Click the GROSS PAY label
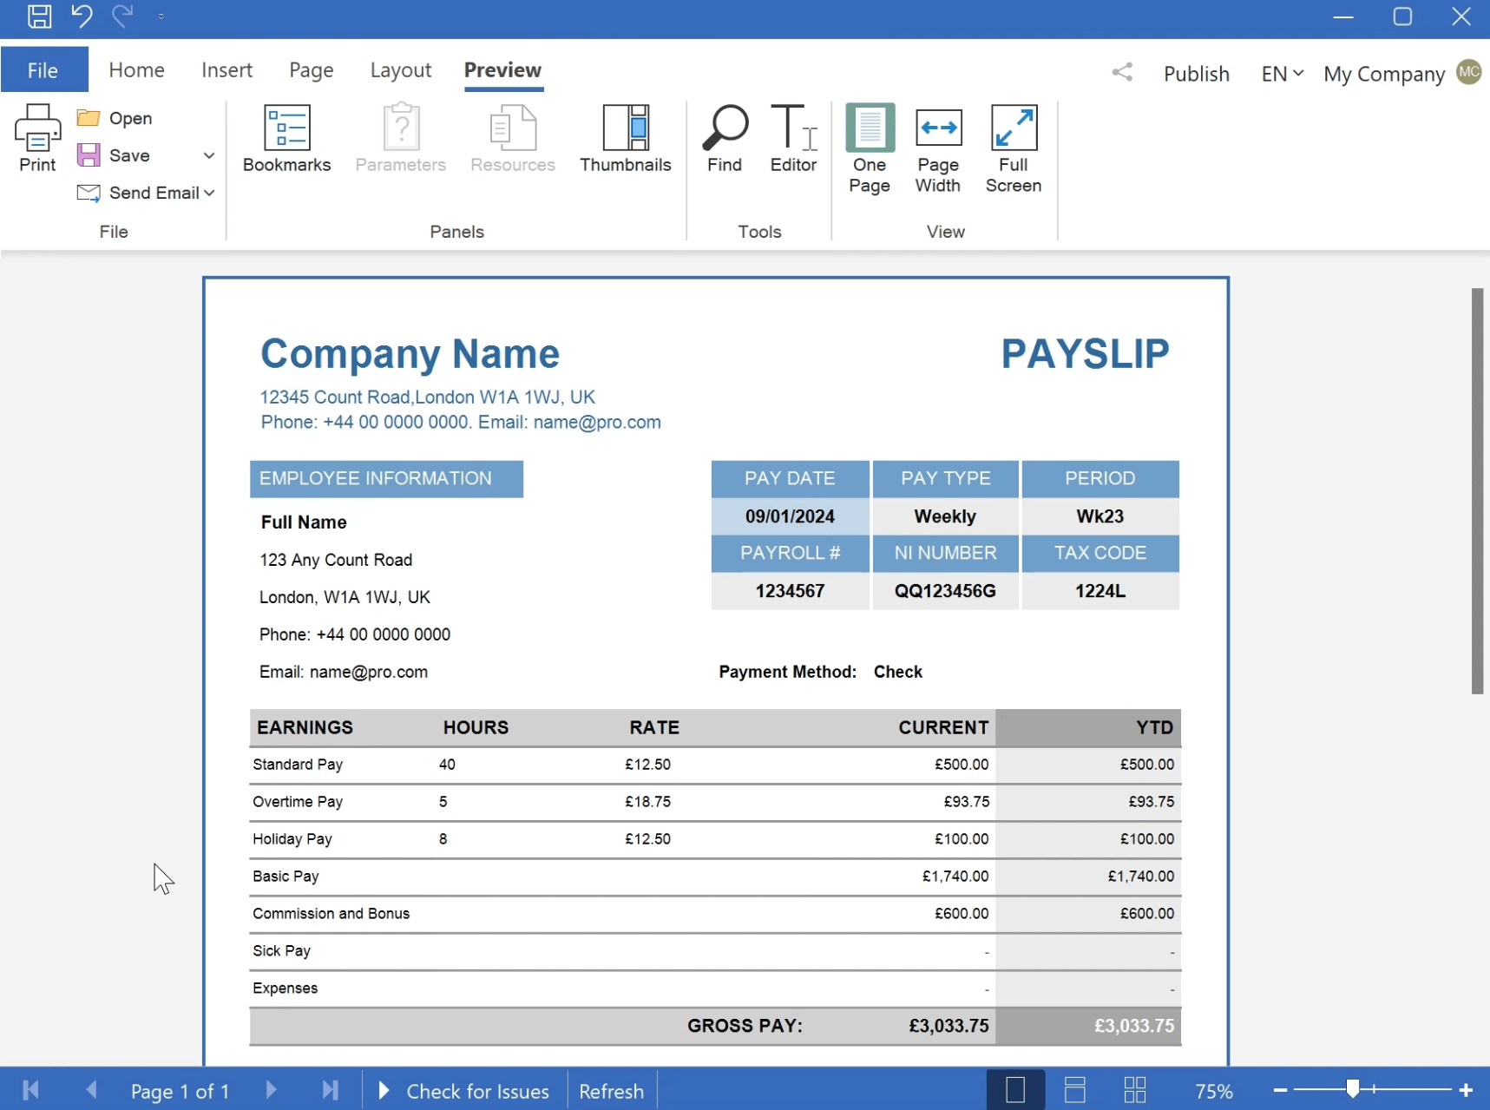This screenshot has width=1490, height=1110. [745, 1026]
